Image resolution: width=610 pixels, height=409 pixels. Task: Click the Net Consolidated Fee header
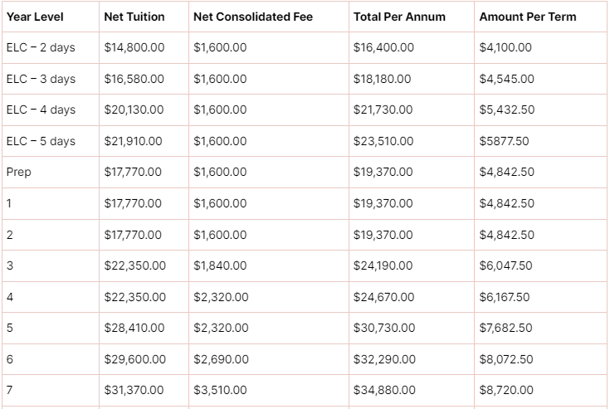(x=253, y=17)
